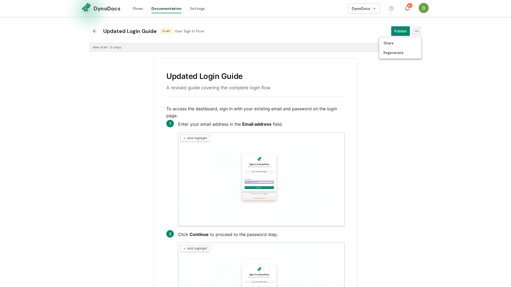The height and width of the screenshot is (287, 511).
Task: Click the DynoDocs dinosaur logo icon
Action: (86, 8)
